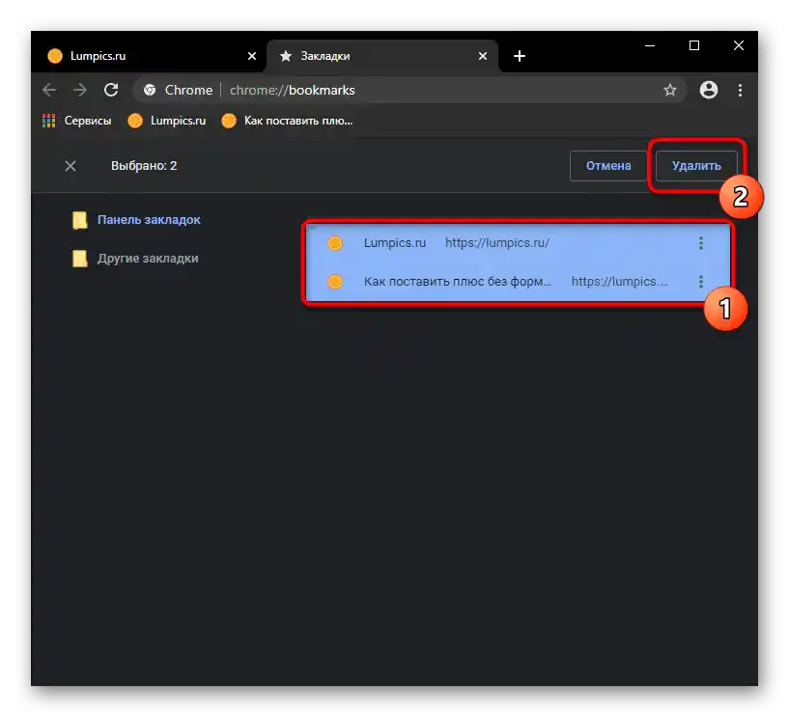
Task: Click the Chrome site info icon
Action: click(x=150, y=90)
